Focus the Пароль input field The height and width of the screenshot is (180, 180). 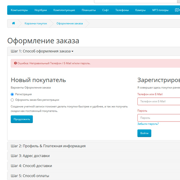coord(159,118)
